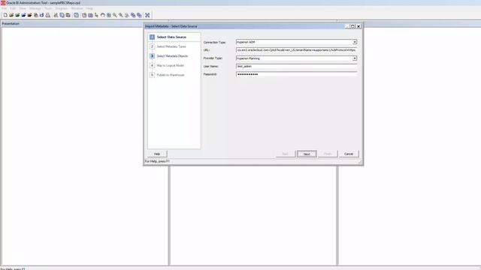The width and height of the screenshot is (481, 270).
Task: Click into the User Name field
Action: pyautogui.click(x=297, y=66)
